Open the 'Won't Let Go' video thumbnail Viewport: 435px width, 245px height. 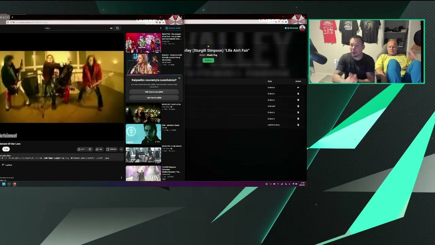[143, 113]
